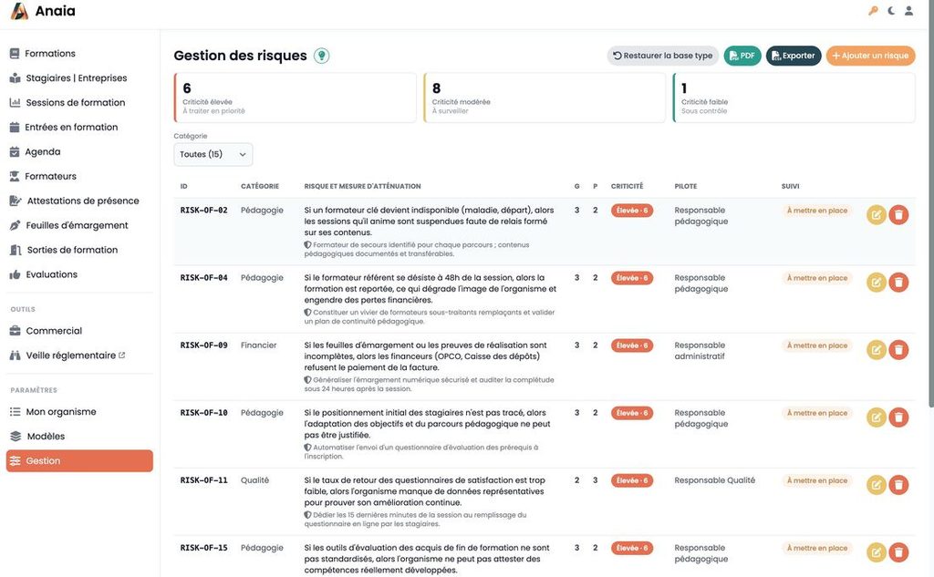
Task: Export the risk list as PDF
Action: click(742, 56)
